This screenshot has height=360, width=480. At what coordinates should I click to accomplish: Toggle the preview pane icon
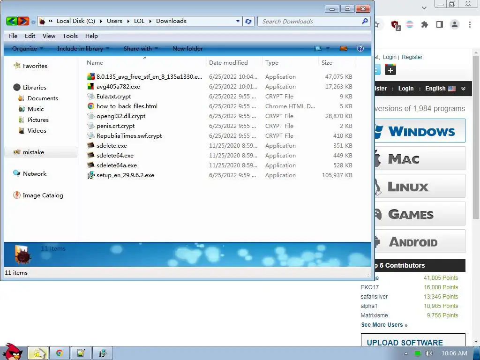pyautogui.click(x=344, y=48)
